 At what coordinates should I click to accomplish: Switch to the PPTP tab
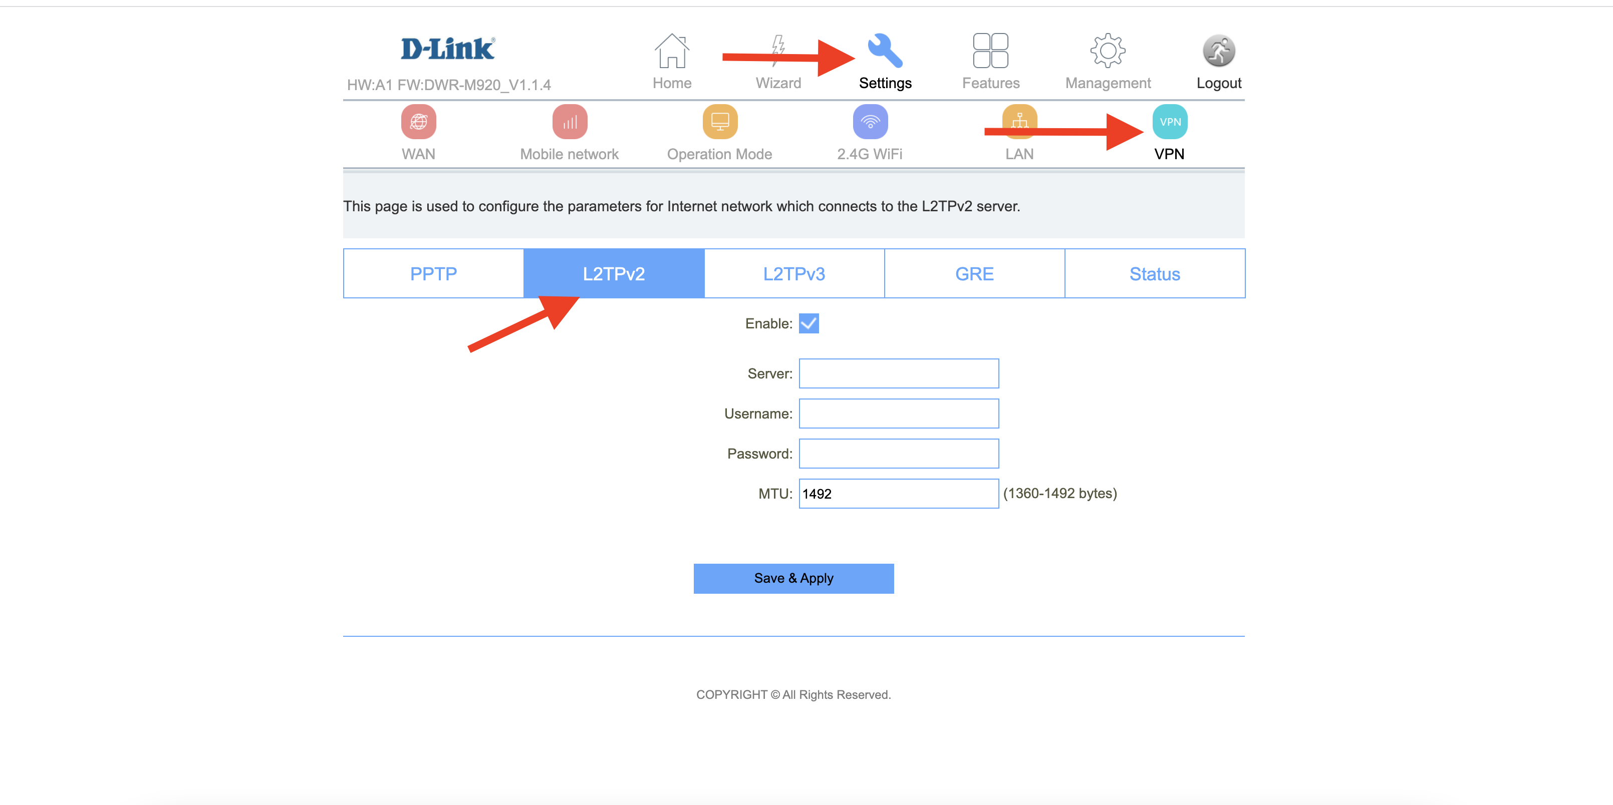(x=433, y=273)
